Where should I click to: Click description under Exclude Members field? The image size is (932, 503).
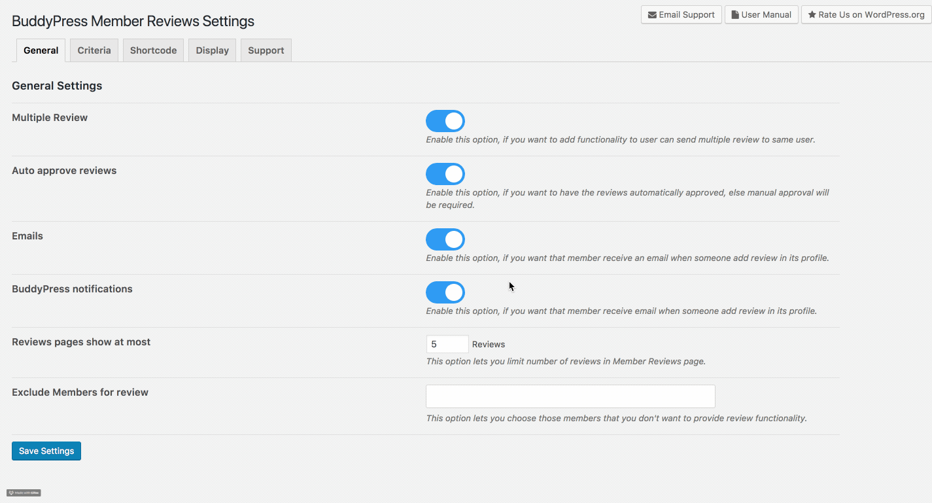[x=616, y=418]
